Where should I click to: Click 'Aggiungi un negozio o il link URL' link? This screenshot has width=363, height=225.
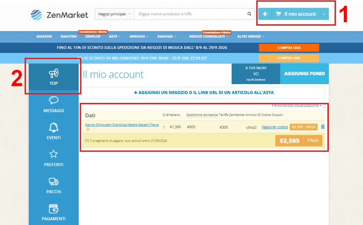(x=204, y=93)
